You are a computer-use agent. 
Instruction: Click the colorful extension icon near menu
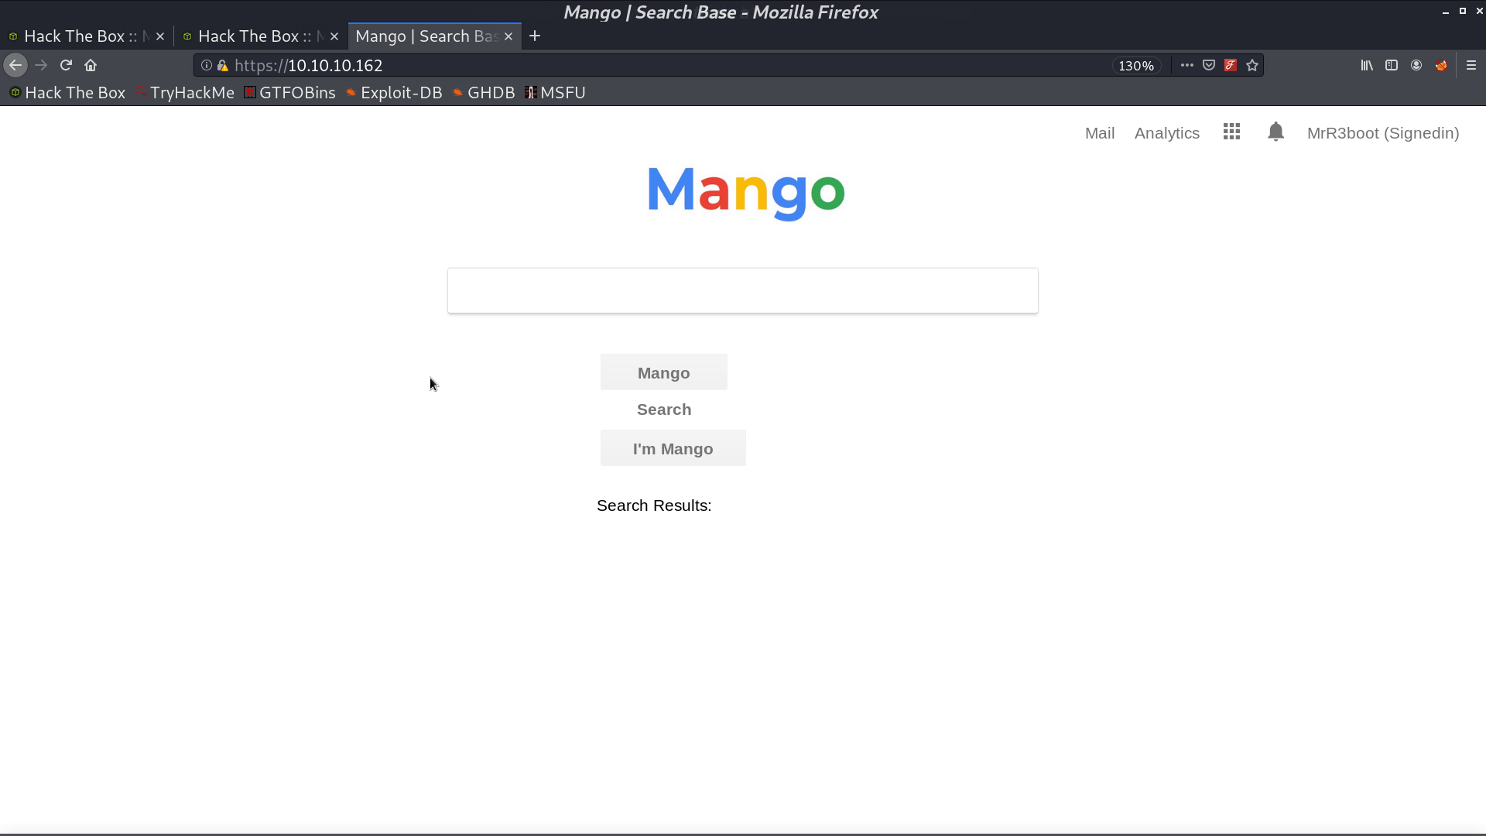click(1441, 66)
